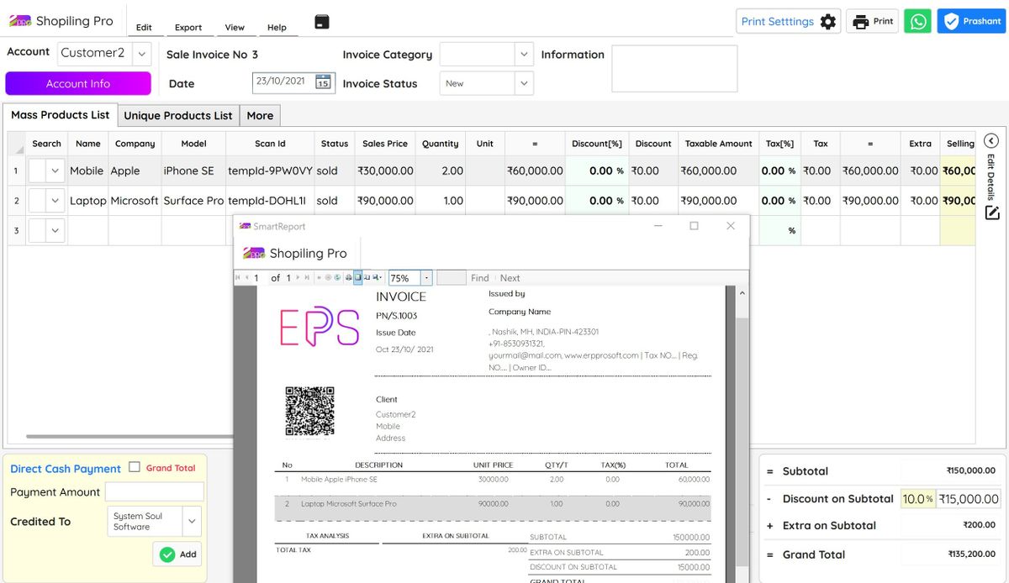Click the Edit Details pencil icon
Image resolution: width=1009 pixels, height=583 pixels.
[991, 213]
